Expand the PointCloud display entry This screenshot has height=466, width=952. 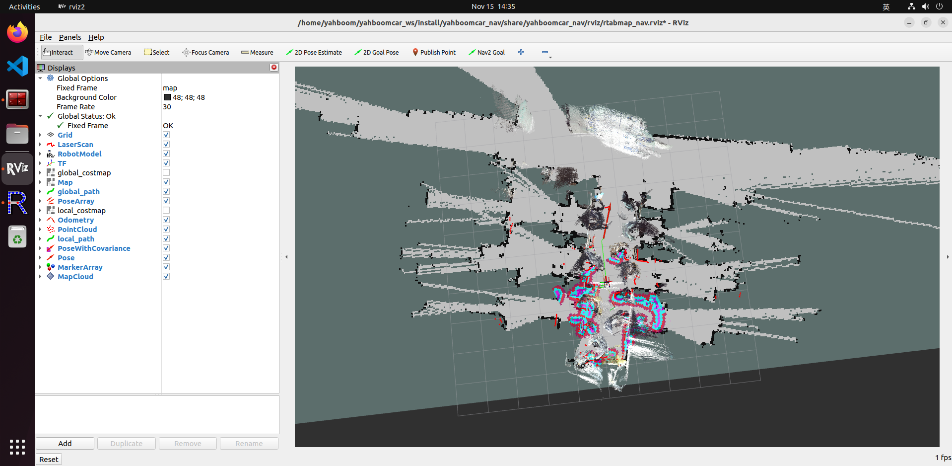[40, 230]
